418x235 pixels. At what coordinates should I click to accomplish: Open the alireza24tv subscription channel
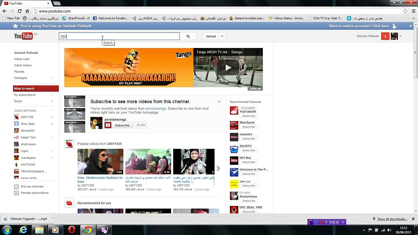[x=28, y=131]
